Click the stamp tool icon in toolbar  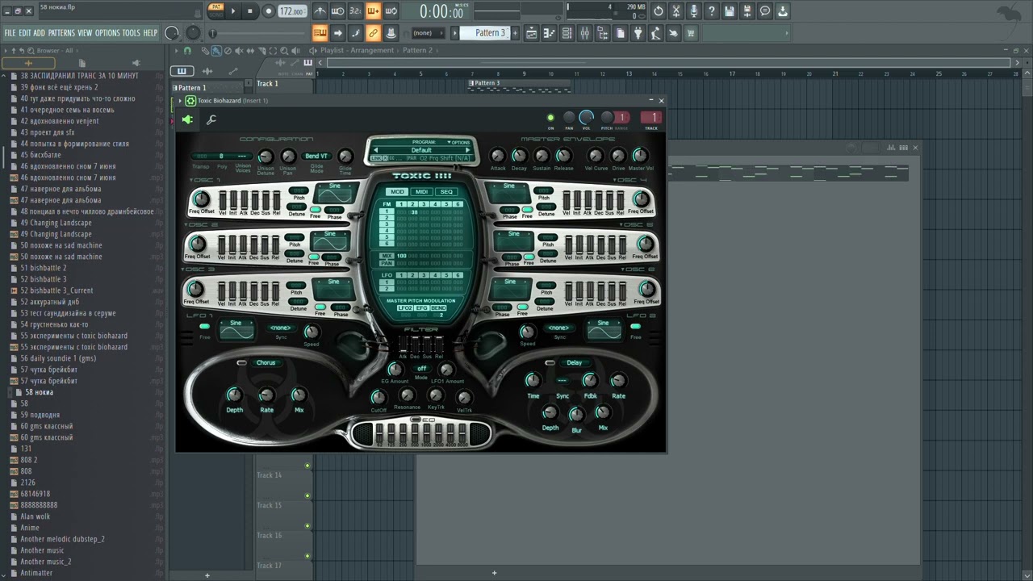[391, 33]
